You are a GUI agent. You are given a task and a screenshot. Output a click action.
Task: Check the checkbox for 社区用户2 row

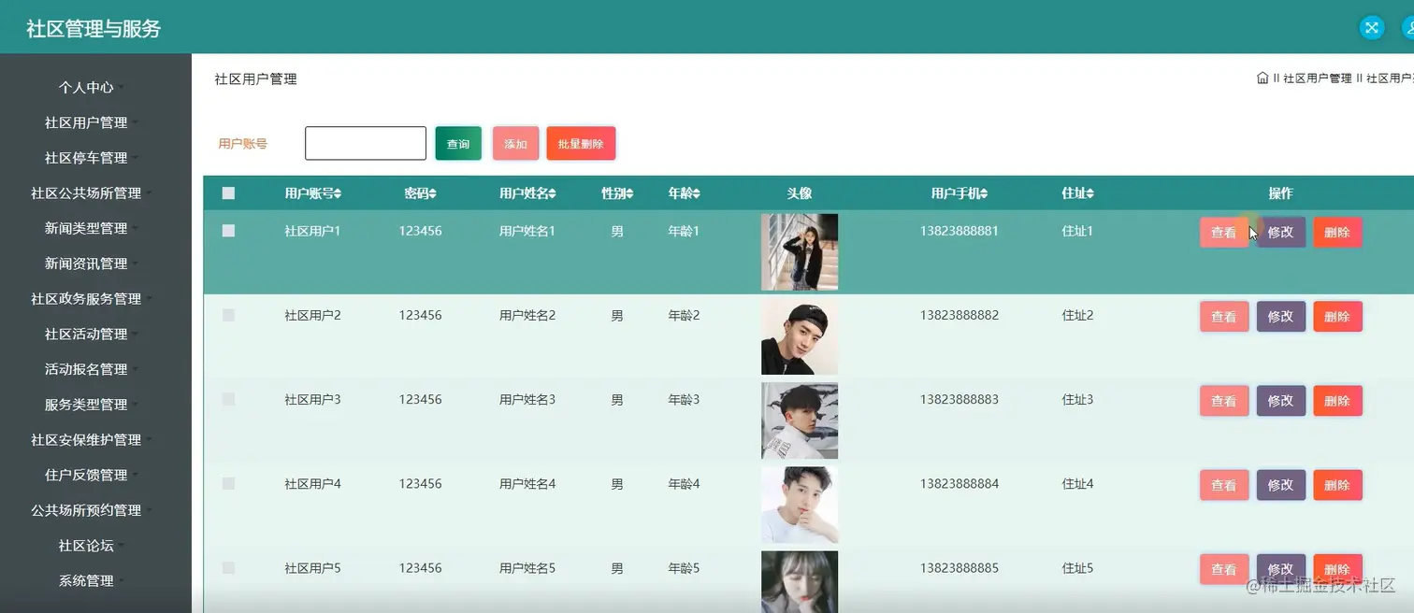tap(227, 315)
